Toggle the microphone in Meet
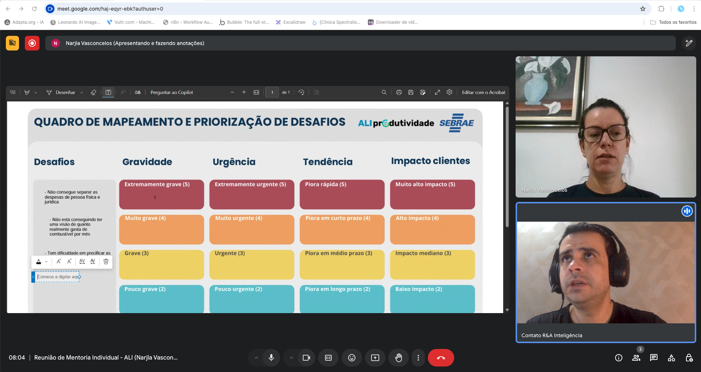Viewport: 701px width, 372px height. click(271, 358)
